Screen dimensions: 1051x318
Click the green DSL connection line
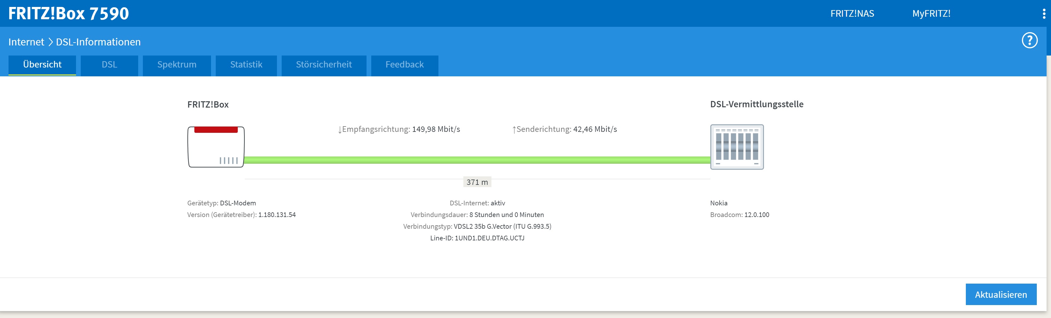pos(477,160)
